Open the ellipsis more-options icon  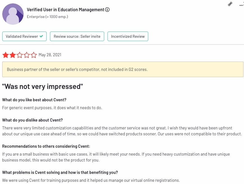(x=241, y=4)
